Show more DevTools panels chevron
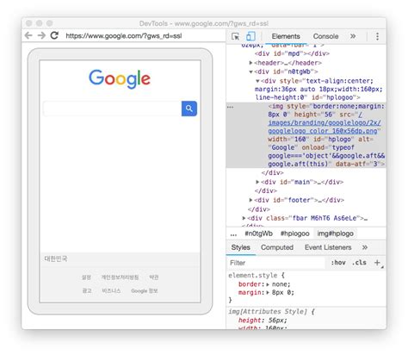Image resolution: width=408 pixels, height=355 pixels. [x=353, y=36]
